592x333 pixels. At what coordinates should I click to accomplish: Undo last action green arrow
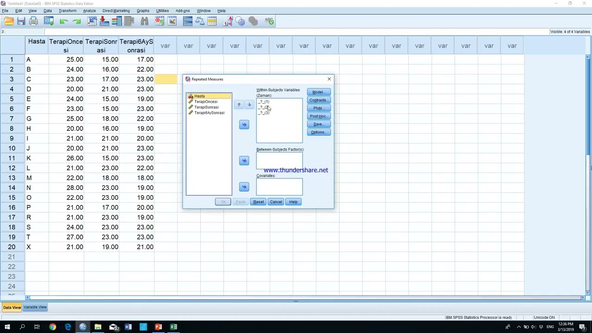point(64,21)
